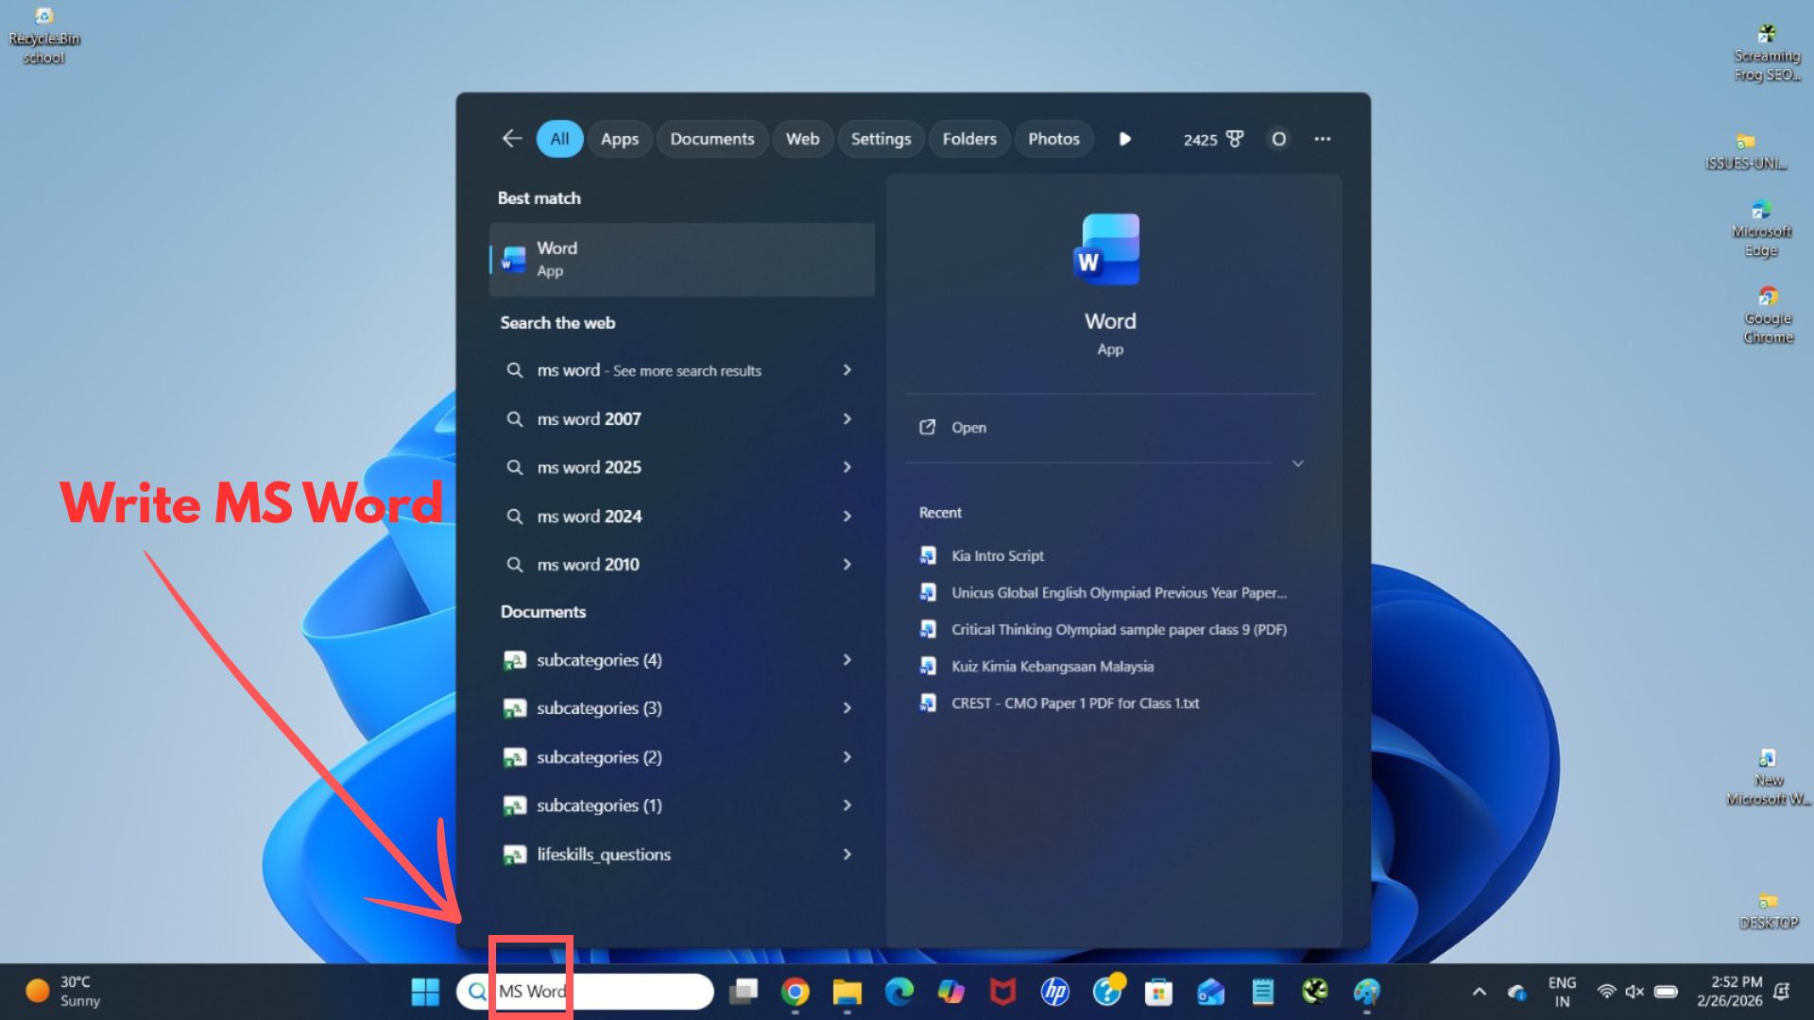Click the Microsoft Rewards trophy icon
The height and width of the screenshot is (1020, 1814).
click(x=1234, y=139)
